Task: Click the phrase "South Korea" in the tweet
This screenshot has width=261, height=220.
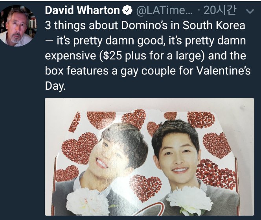Action: point(214,25)
